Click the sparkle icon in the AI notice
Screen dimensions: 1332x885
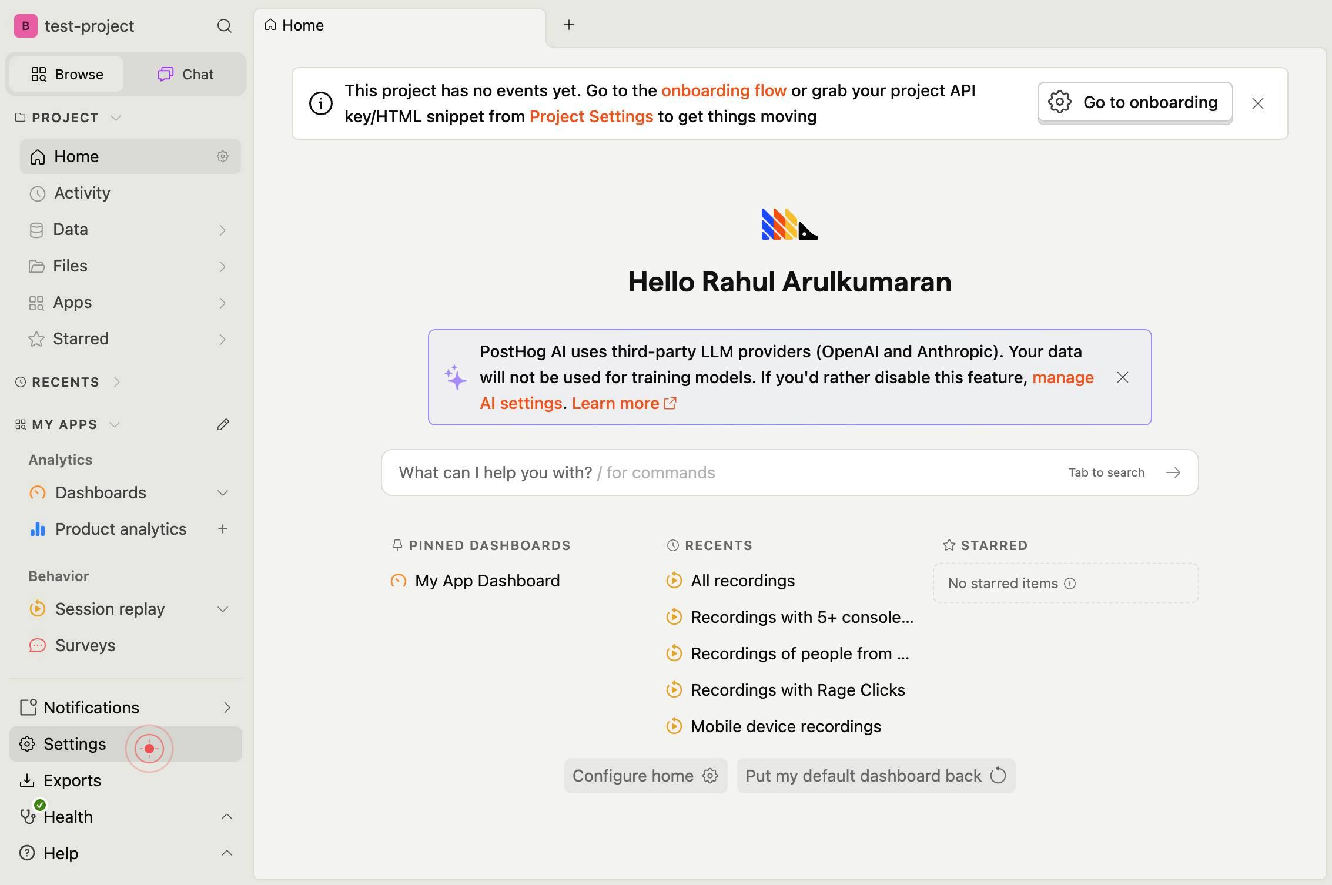click(x=455, y=377)
